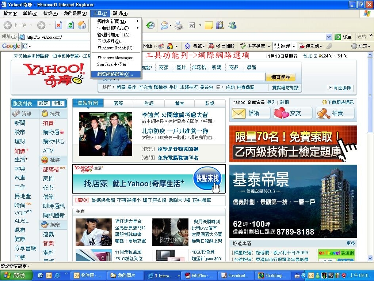The height and width of the screenshot is (281, 374).
Task: Open the 說明 Help menu
Action: coord(120,14)
